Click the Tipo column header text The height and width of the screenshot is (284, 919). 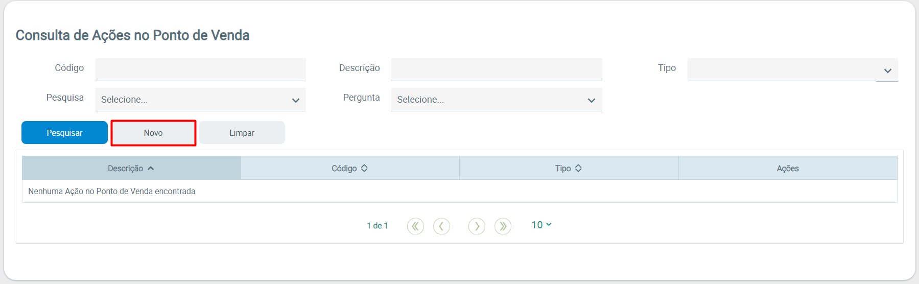(562, 169)
